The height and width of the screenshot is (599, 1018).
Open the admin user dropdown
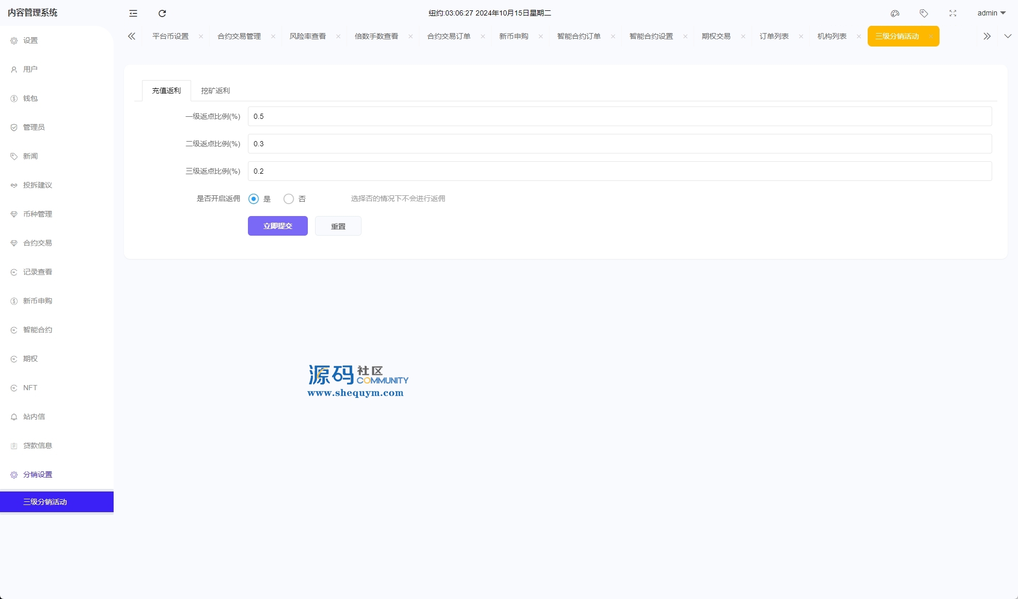pos(991,13)
